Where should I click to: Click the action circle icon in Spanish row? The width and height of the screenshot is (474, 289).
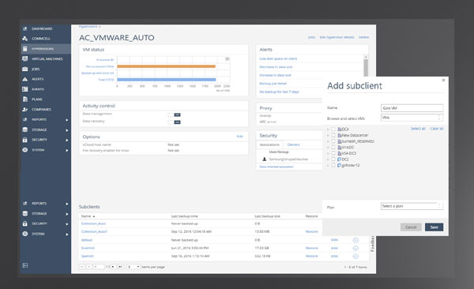[355, 257]
